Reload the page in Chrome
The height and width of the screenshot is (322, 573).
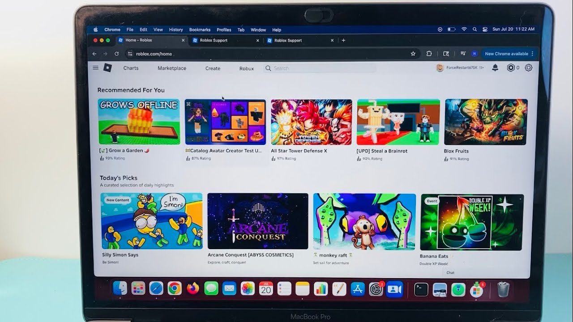116,54
